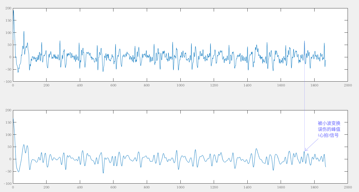This screenshot has height=192, width=359.
Task: Click the 50 y-axis label of lower plot
Action: pyautogui.click(x=9, y=147)
